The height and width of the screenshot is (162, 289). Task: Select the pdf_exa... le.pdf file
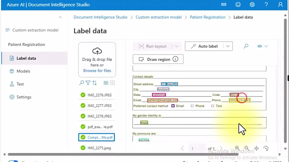click(x=97, y=127)
